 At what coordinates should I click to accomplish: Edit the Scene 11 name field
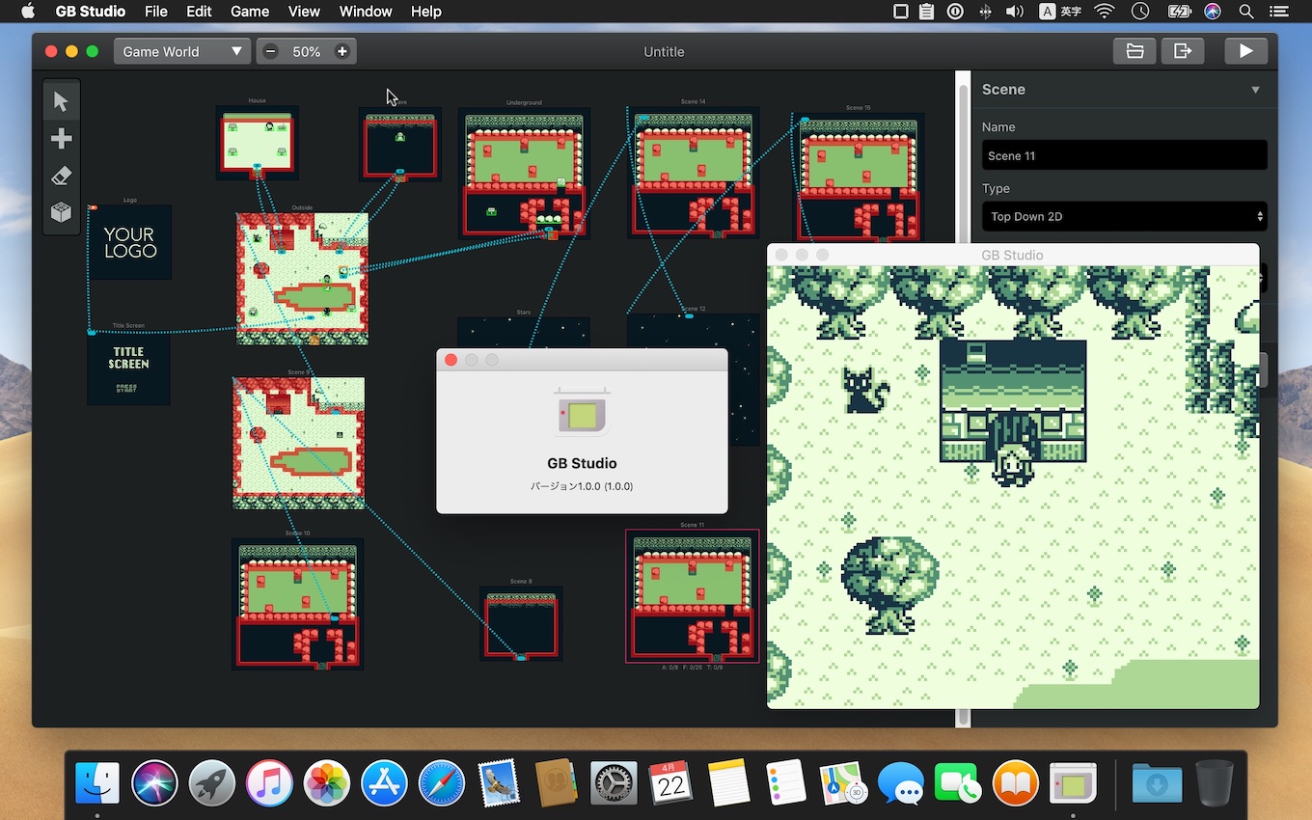tap(1125, 155)
